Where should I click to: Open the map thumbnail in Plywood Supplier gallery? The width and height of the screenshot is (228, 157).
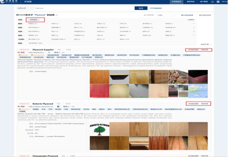(198, 91)
